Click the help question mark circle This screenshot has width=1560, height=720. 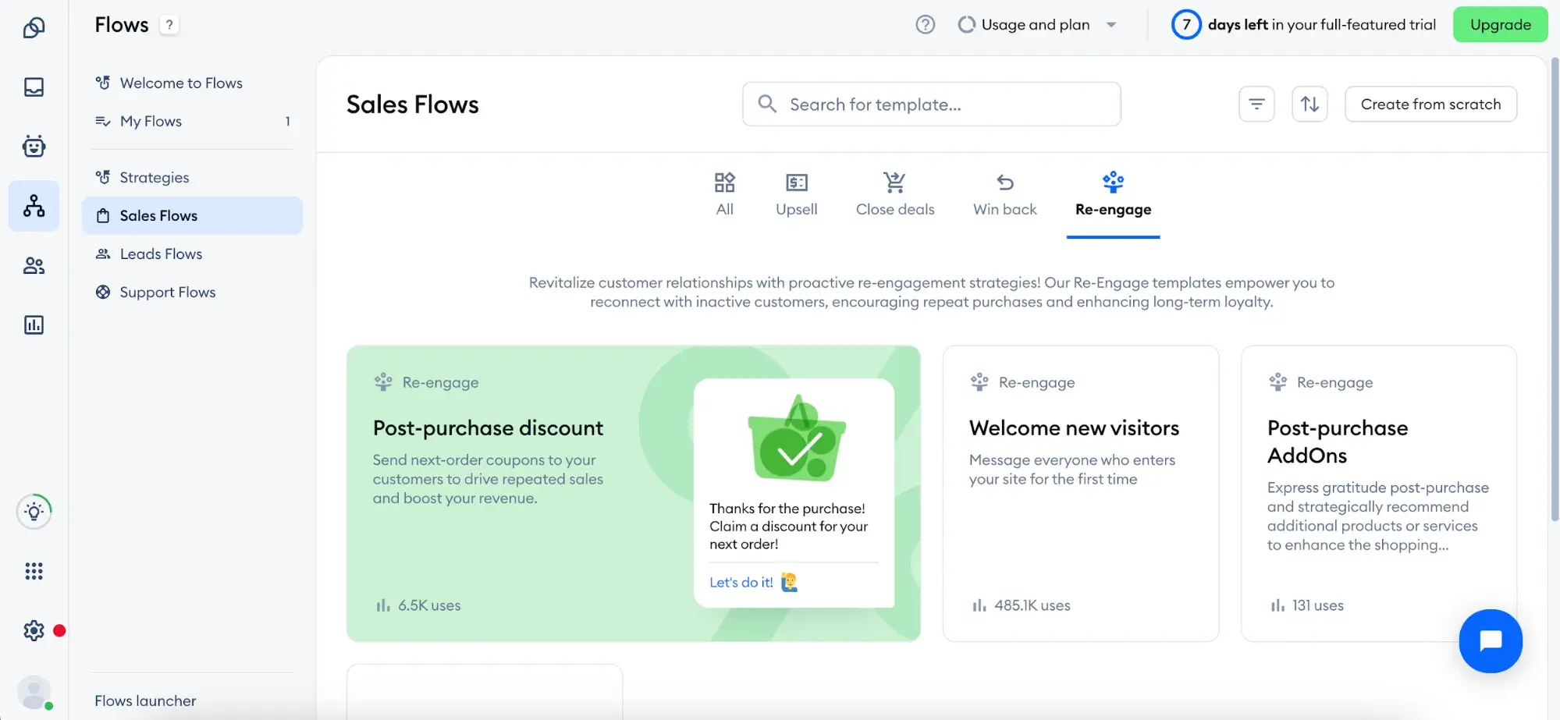point(925,25)
